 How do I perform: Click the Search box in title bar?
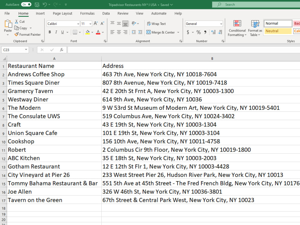click(x=256, y=4)
